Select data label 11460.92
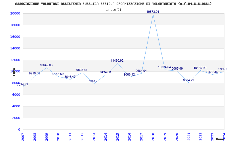Image resolution: width=227 pixels, height=142 pixels. click(x=117, y=60)
